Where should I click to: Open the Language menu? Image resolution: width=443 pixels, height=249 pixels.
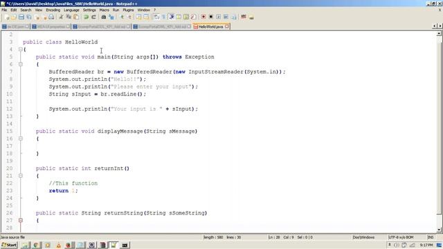click(x=71, y=10)
